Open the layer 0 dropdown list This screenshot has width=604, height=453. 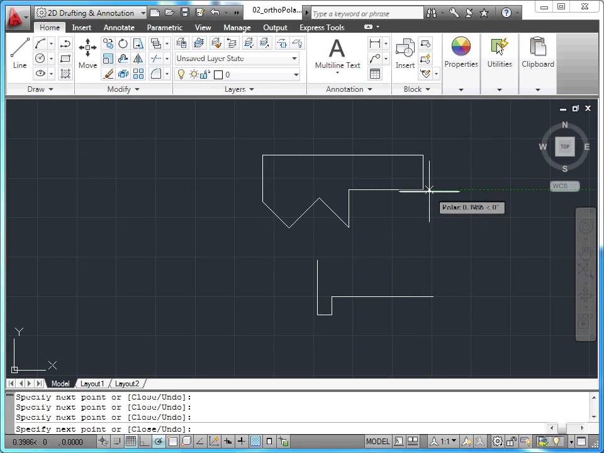click(296, 74)
